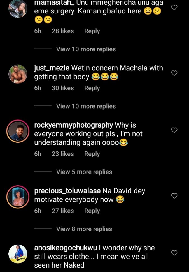This screenshot has height=272, width=189.
Task: Show 30 likes on just_mezie's comment
Action: click(63, 88)
